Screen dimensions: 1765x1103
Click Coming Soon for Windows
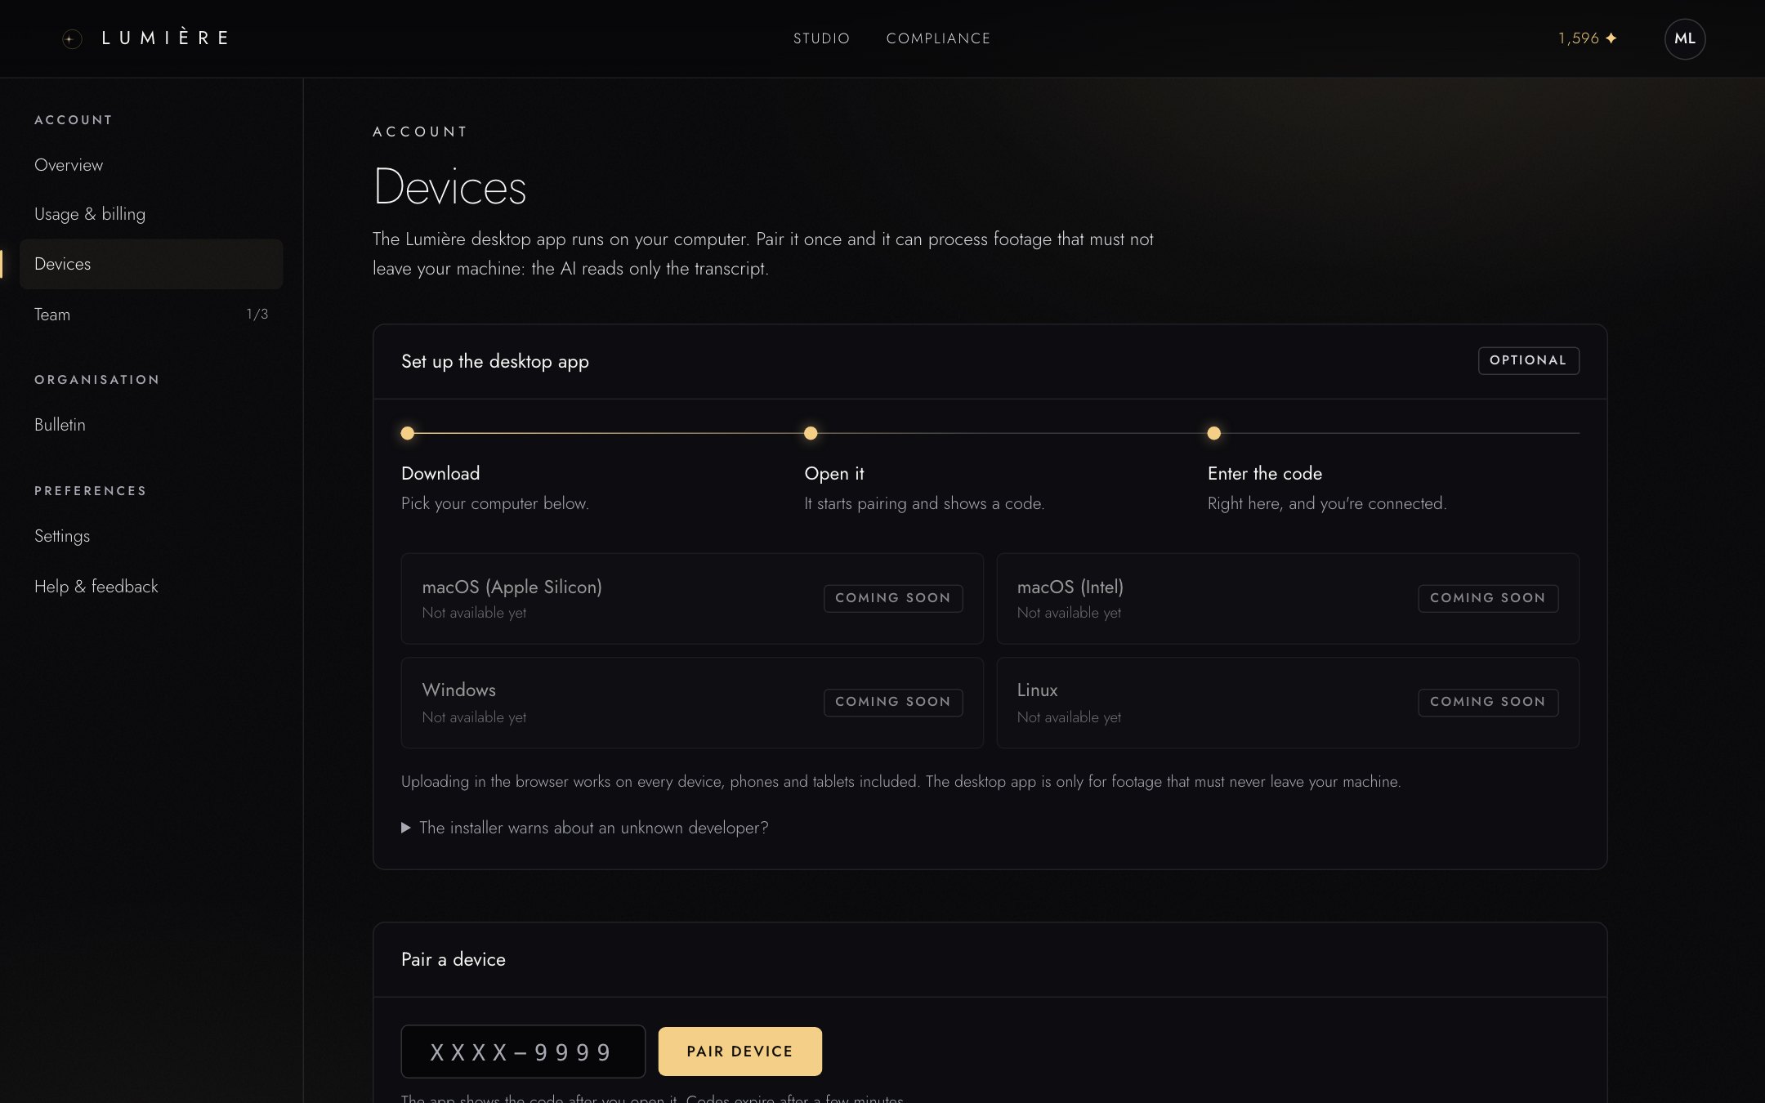892,702
